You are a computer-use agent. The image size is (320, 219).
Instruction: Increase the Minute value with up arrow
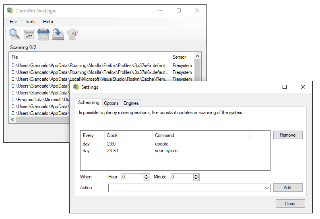196,176
